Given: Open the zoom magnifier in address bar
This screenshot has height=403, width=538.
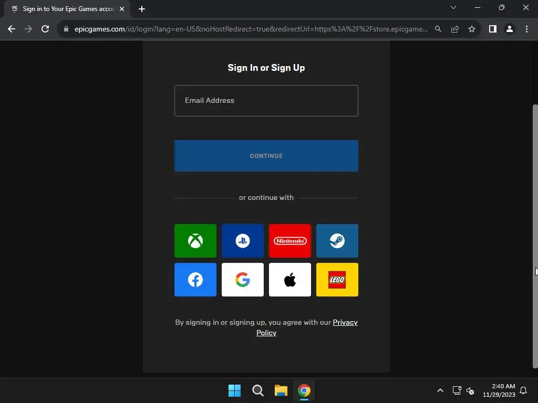Looking at the screenshot, I should [438, 29].
